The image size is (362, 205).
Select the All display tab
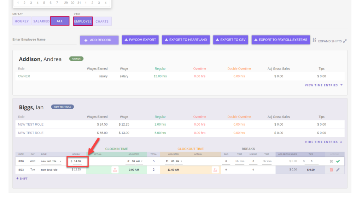tap(60, 21)
